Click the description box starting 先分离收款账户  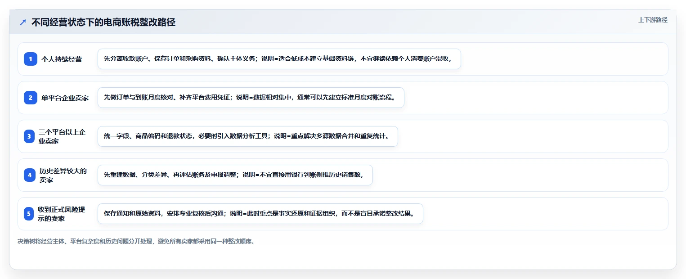click(279, 59)
